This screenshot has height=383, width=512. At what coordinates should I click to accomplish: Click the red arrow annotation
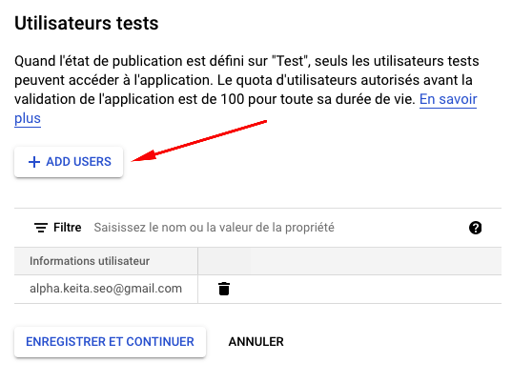pyautogui.click(x=199, y=141)
